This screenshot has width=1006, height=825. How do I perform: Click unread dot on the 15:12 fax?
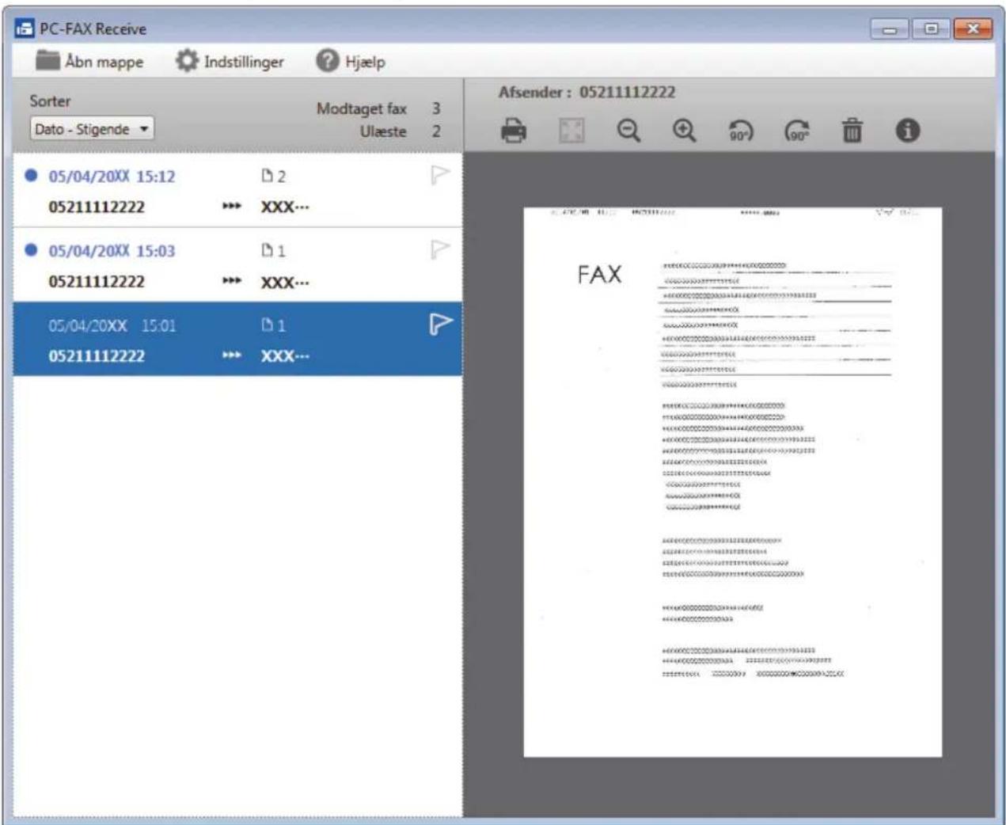point(31,175)
